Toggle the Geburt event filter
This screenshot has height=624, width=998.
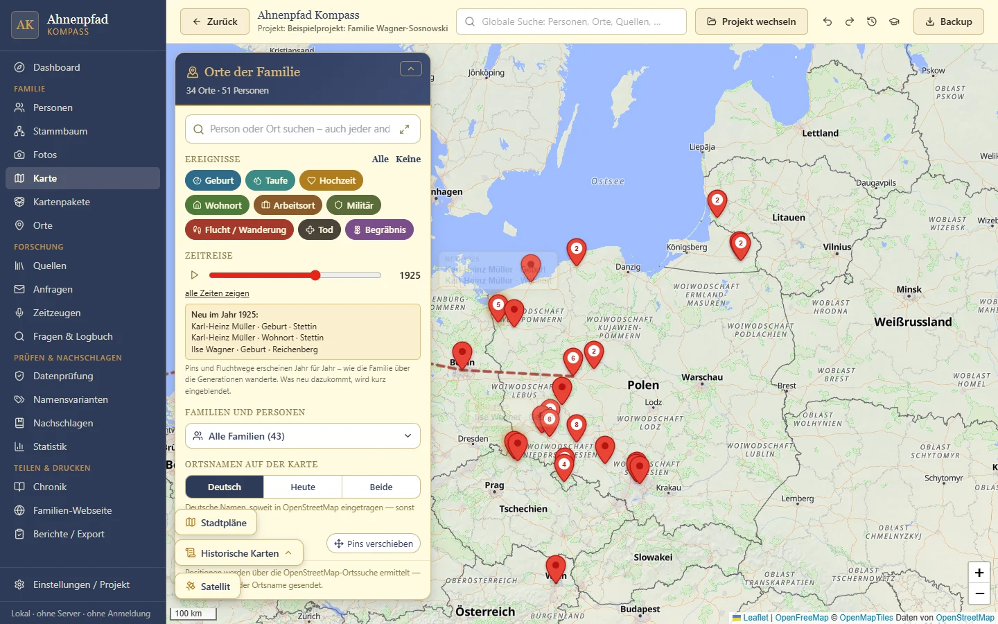tap(213, 180)
